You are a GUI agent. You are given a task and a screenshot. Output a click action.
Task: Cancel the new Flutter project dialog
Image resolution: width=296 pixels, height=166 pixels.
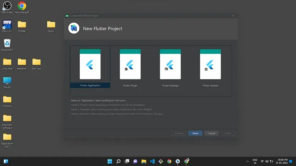[211, 133]
